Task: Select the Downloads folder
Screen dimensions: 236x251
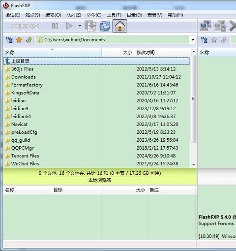Action: coord(97,77)
